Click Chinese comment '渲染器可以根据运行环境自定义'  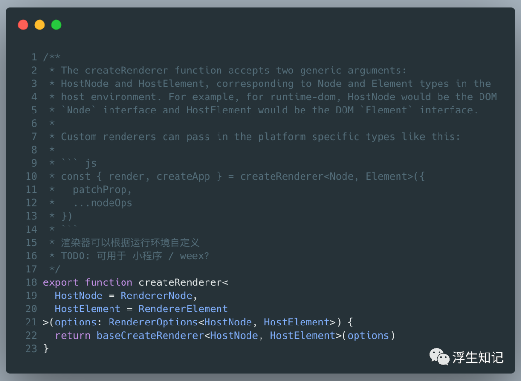tap(130, 243)
